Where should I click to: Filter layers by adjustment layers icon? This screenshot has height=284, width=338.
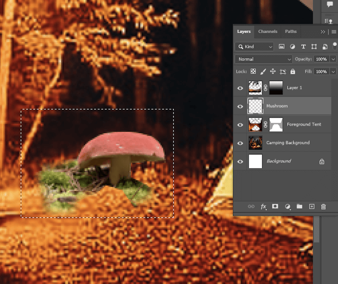(x=292, y=47)
